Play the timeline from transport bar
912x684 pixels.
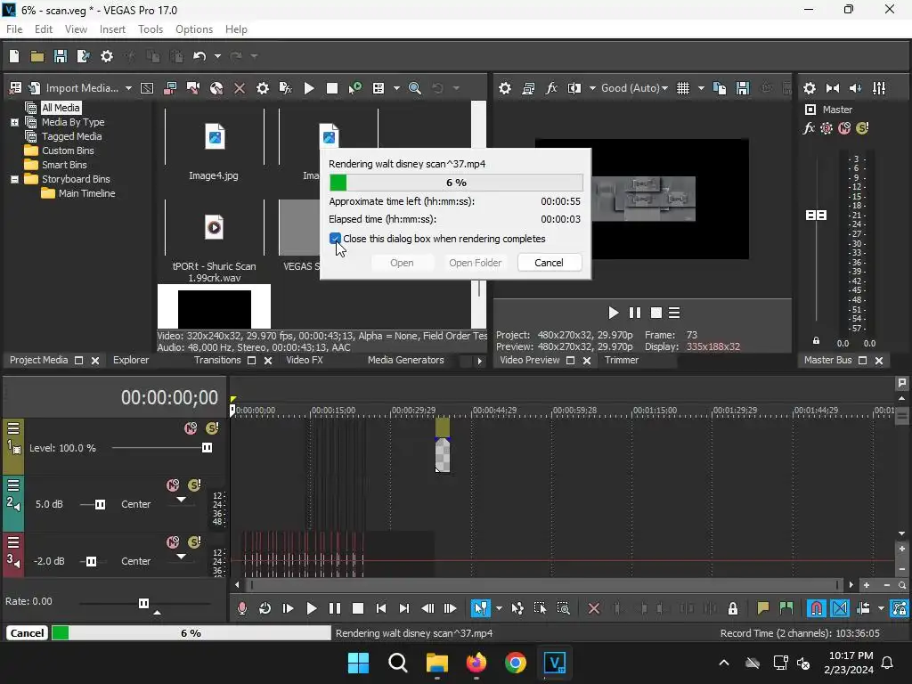click(311, 608)
